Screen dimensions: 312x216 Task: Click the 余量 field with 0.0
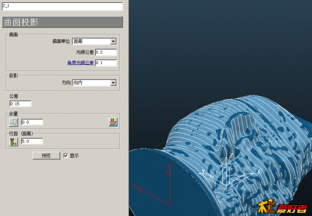pyautogui.click(x=32, y=122)
